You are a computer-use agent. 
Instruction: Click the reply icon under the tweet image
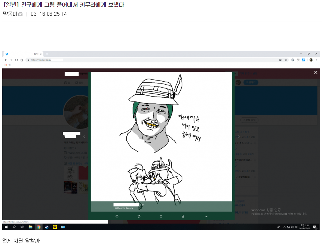pos(117,216)
